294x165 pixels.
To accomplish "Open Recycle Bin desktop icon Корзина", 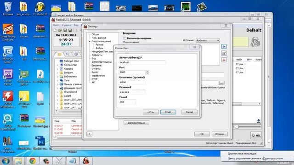I will coord(8,9).
